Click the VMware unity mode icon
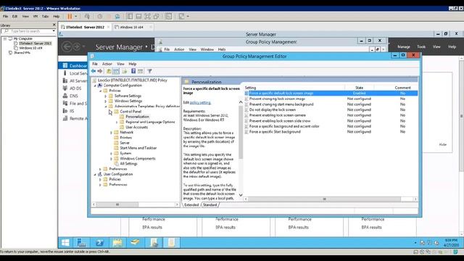464x261 pixels. pyautogui.click(x=157, y=16)
